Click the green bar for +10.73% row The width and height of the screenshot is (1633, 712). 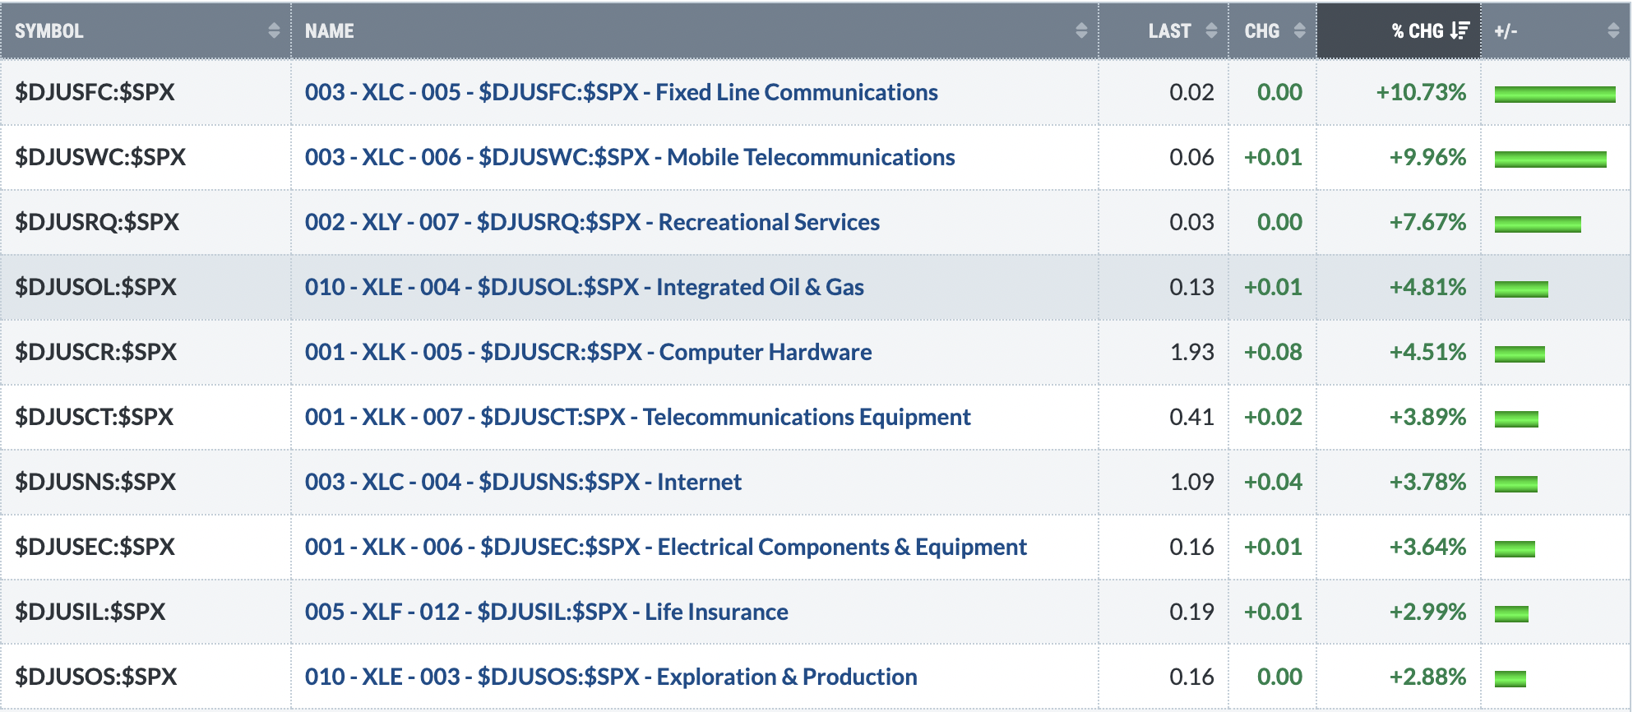[x=1555, y=95]
